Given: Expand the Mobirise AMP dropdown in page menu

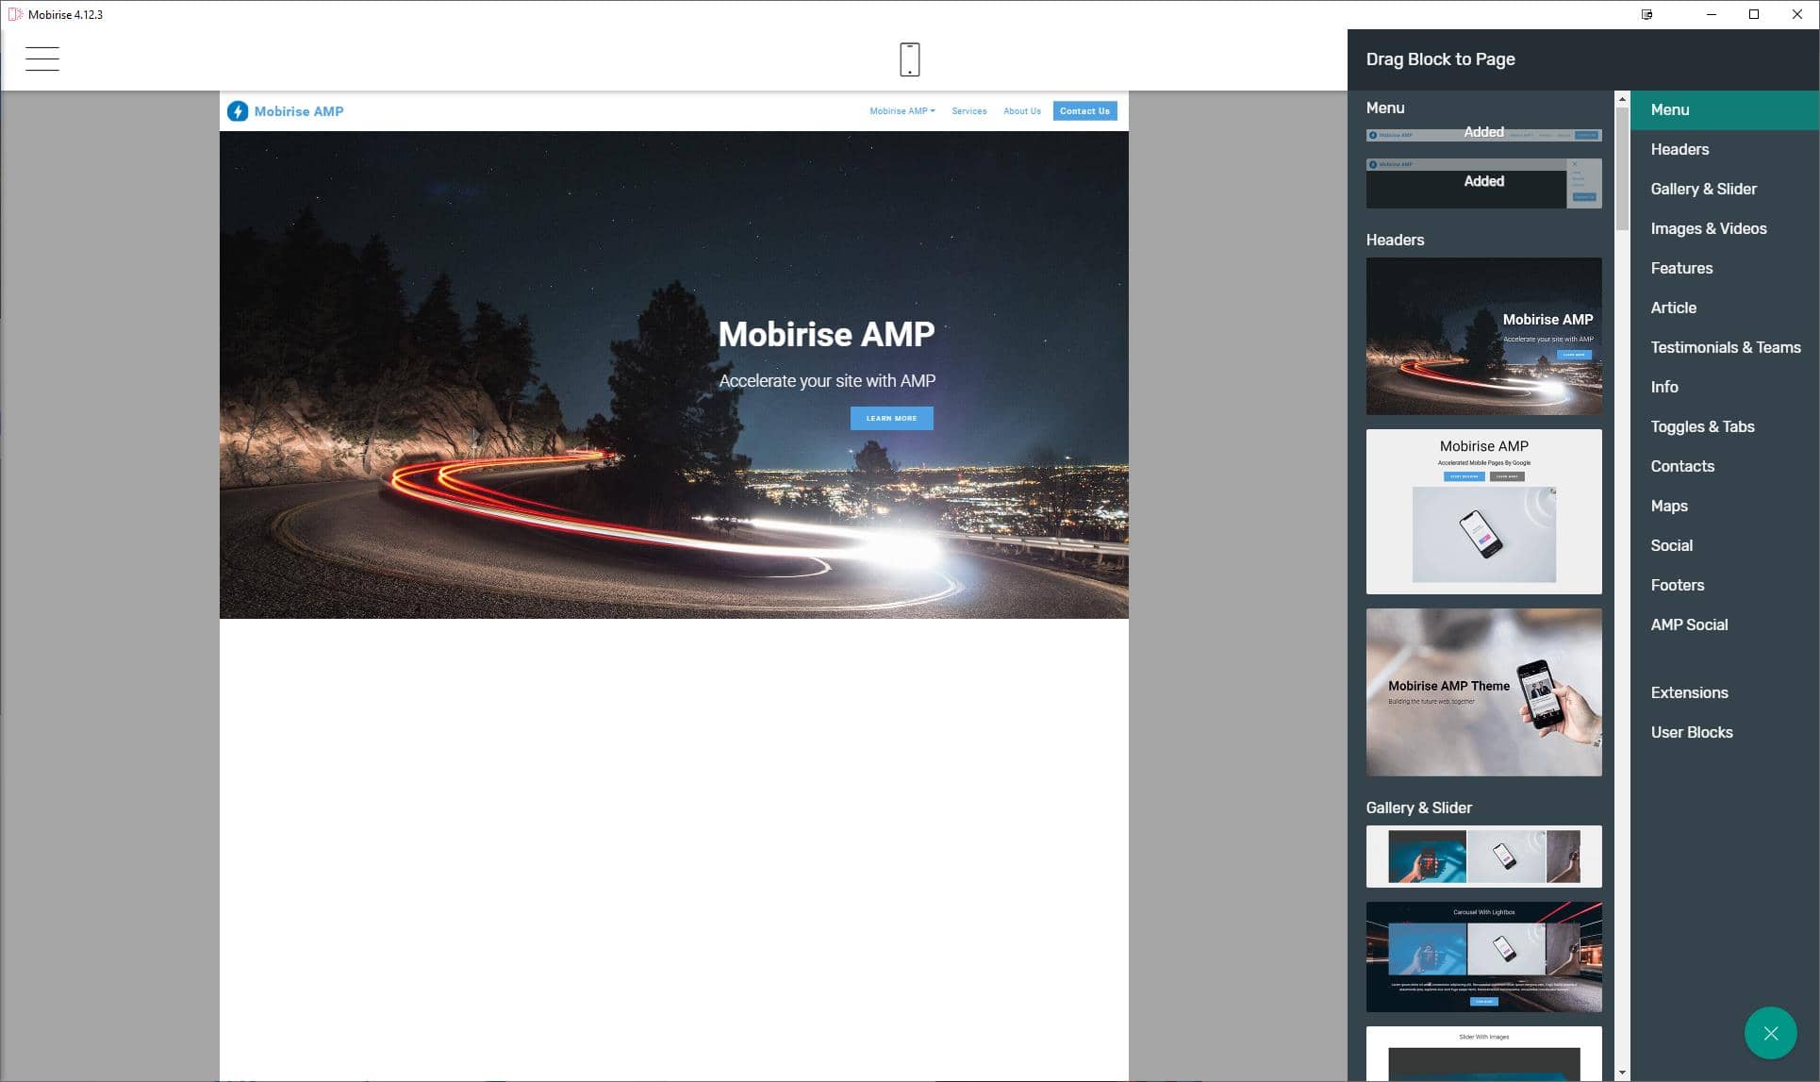Looking at the screenshot, I should click(902, 111).
